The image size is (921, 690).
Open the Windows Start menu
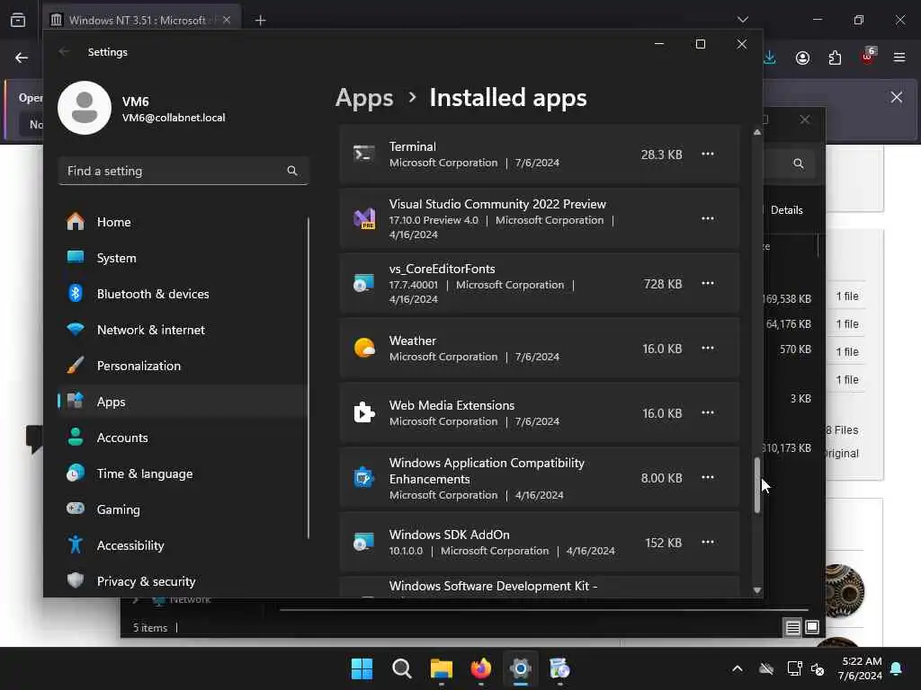tap(362, 668)
